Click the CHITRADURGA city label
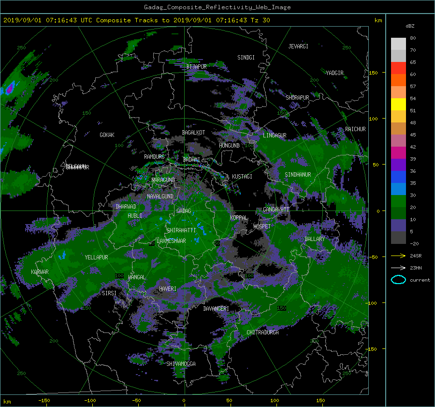435x407 pixels. 262,332
